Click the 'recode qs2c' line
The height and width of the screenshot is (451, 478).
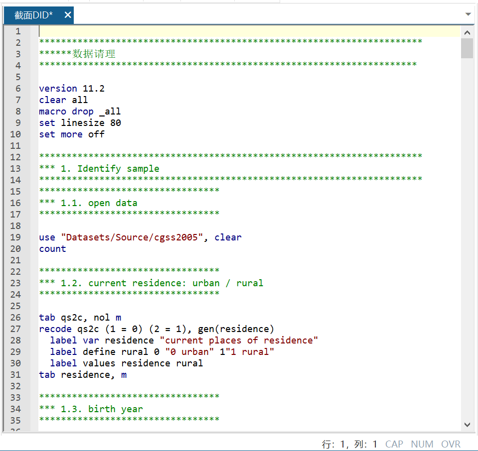point(157,329)
